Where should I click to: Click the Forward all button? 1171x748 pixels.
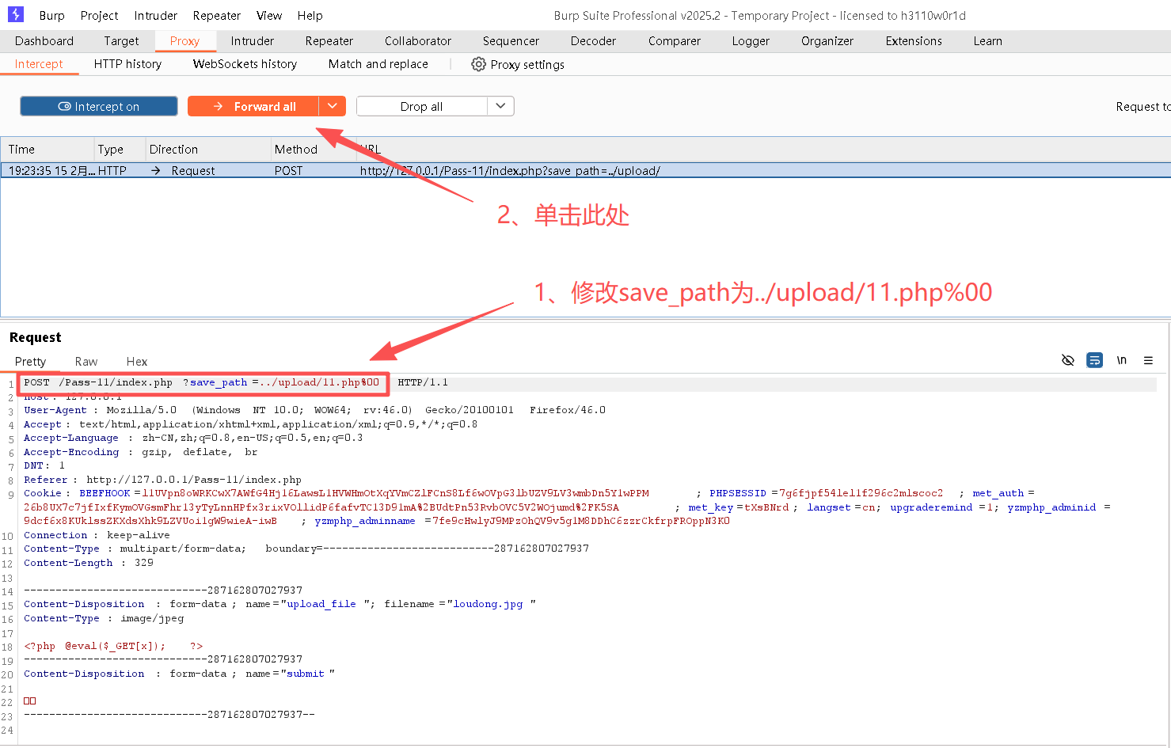[253, 106]
